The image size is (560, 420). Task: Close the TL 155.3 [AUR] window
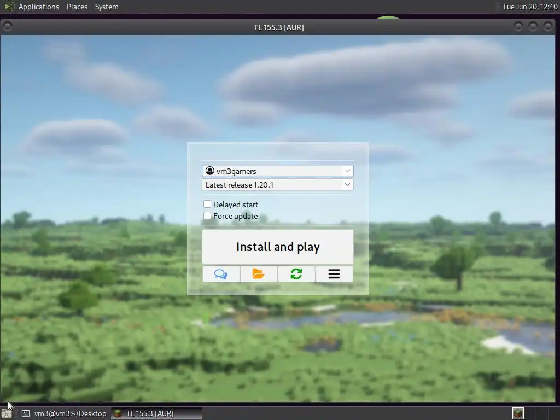point(548,26)
